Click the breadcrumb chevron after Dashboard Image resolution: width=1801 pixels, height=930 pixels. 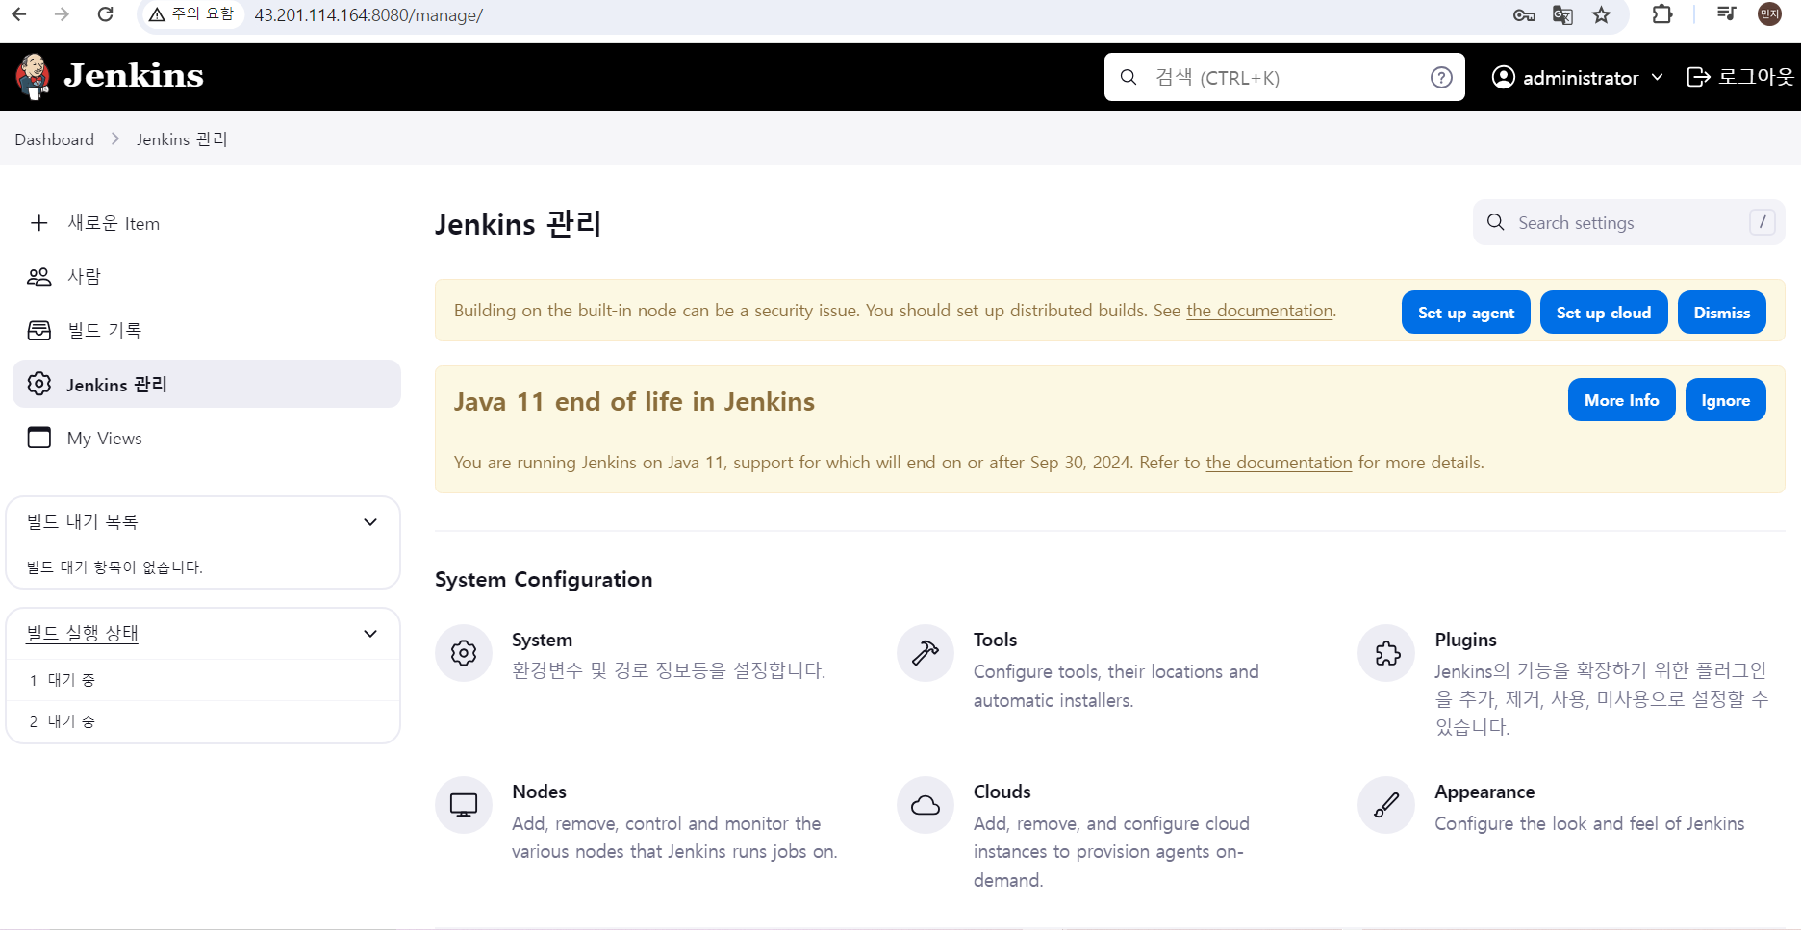click(x=115, y=139)
